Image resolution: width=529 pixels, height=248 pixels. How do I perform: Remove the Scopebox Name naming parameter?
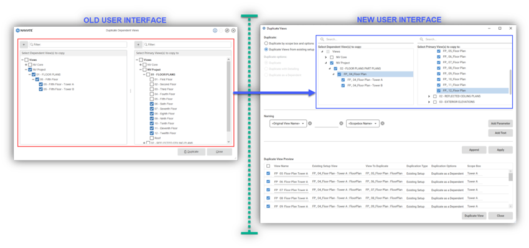coord(383,123)
